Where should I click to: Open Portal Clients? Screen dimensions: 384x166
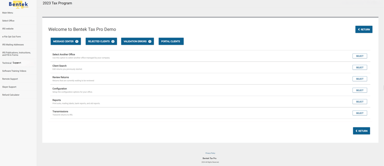click(x=171, y=41)
